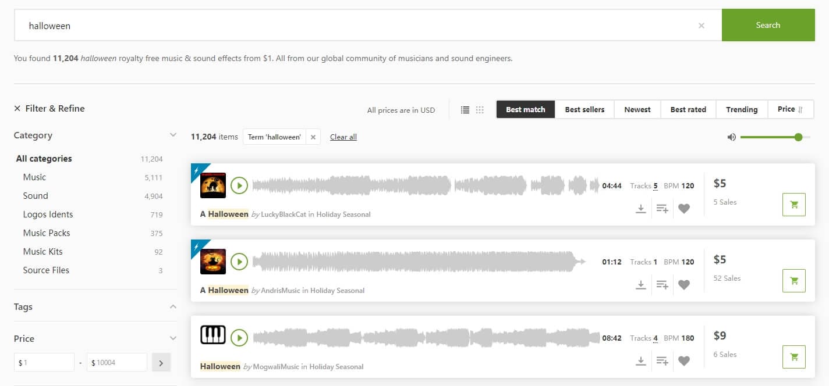This screenshot has width=829, height=386.
Task: Remove the Term 'halloween' filter tag
Action: (313, 137)
